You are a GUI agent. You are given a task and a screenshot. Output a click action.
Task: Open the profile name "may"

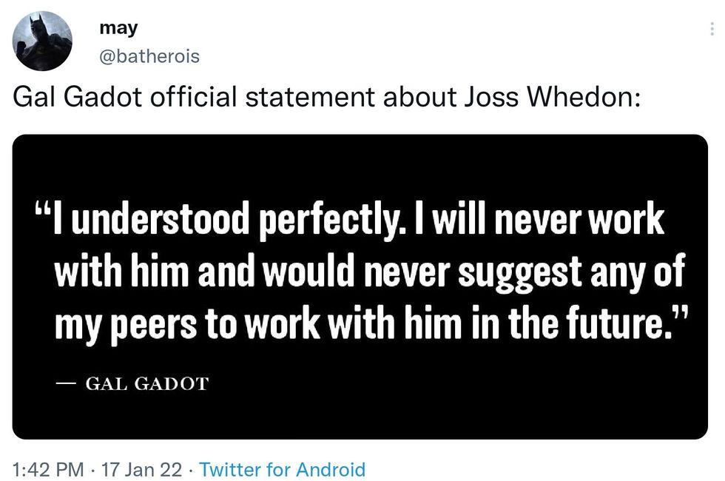coord(118,28)
